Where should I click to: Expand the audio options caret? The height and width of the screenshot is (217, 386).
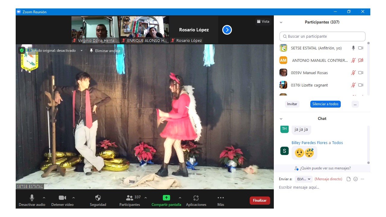click(44, 198)
